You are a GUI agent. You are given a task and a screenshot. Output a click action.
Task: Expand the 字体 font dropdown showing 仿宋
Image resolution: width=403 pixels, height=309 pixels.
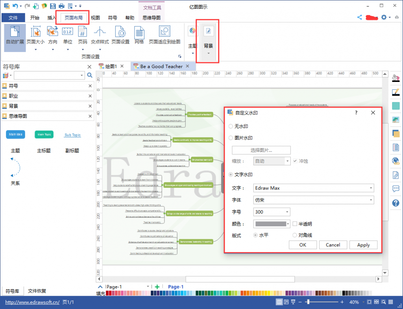313,200
